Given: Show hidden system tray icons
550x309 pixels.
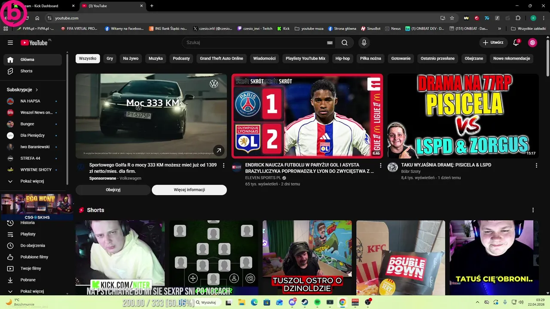Looking at the screenshot, I should pos(477,302).
